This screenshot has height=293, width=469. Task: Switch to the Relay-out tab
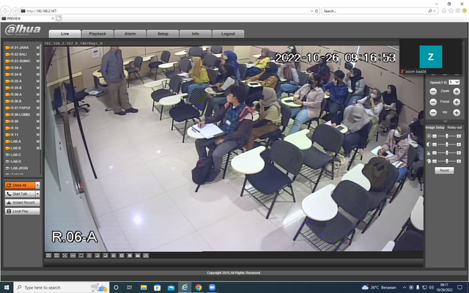pos(454,127)
